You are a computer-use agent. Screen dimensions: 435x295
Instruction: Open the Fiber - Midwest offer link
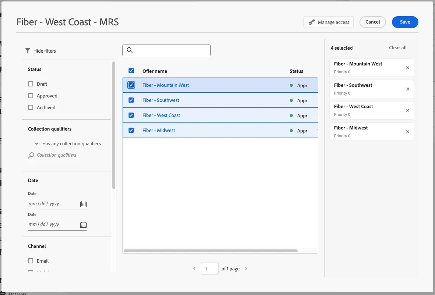(159, 130)
